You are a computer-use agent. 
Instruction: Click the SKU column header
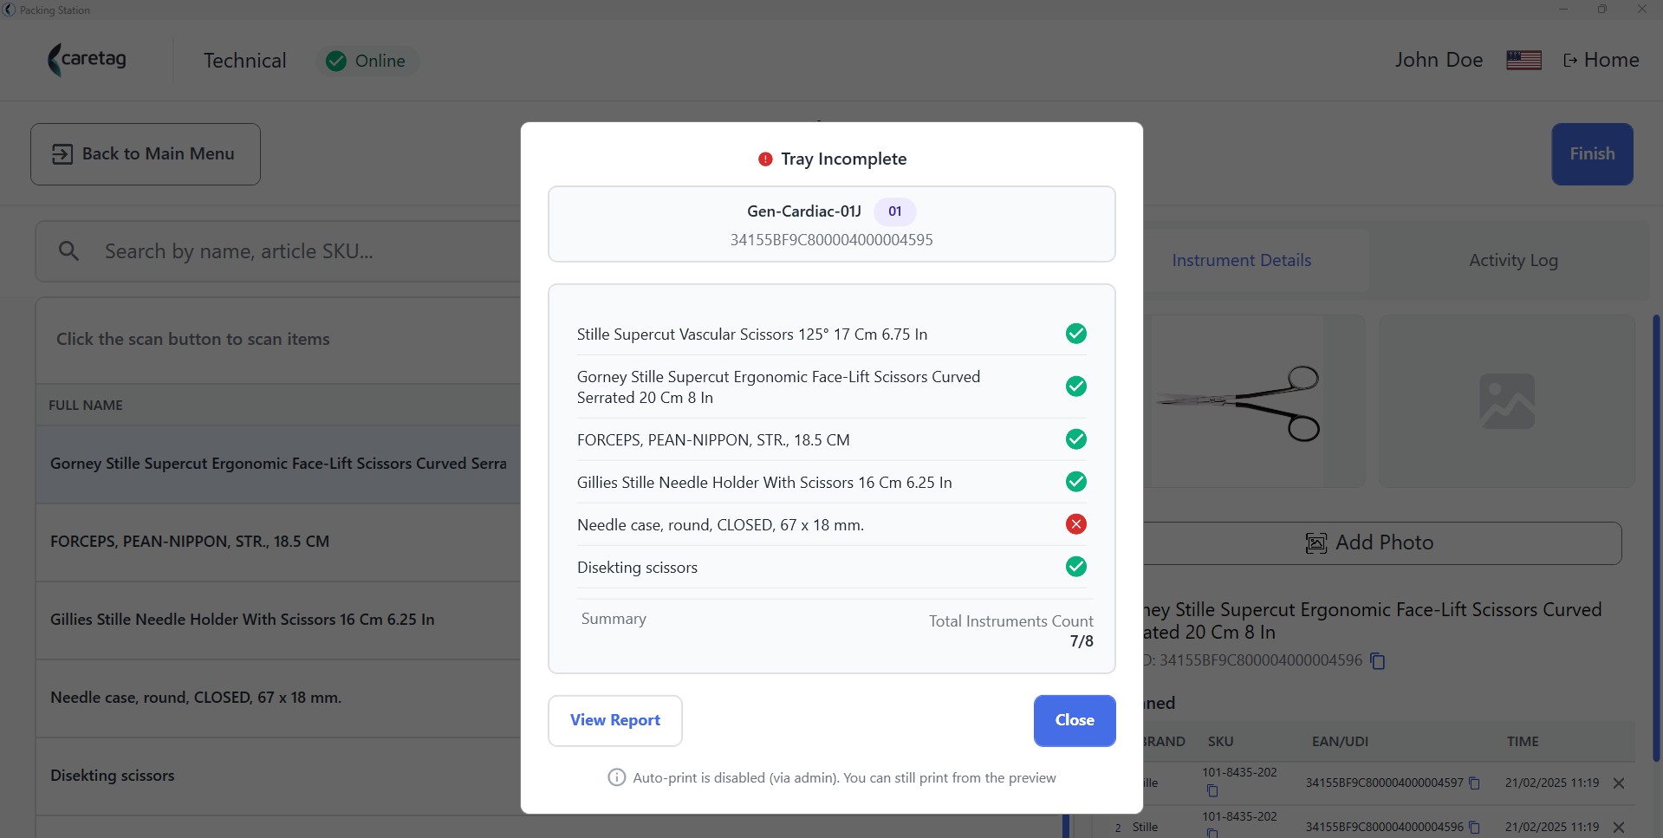[x=1220, y=742]
